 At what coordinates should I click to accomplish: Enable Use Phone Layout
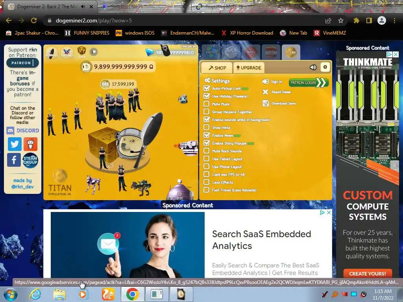click(206, 166)
